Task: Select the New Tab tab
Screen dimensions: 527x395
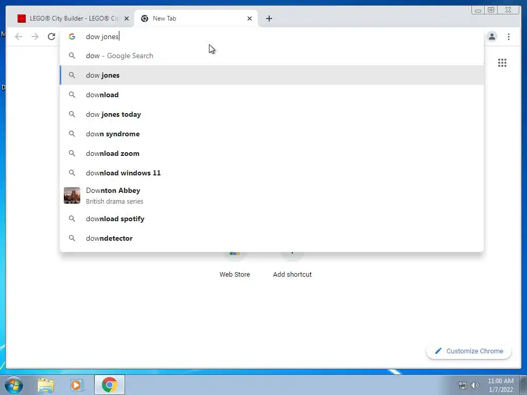Action: pyautogui.click(x=196, y=19)
